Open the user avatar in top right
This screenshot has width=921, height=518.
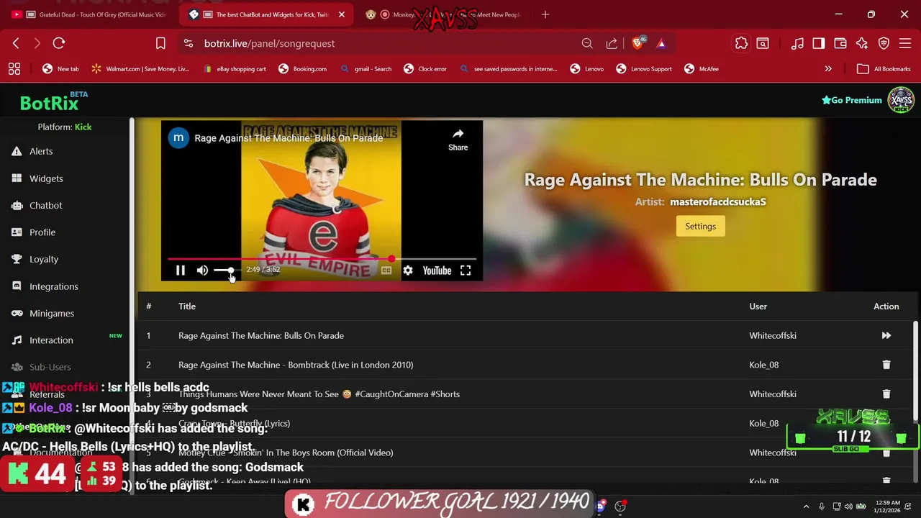(901, 100)
